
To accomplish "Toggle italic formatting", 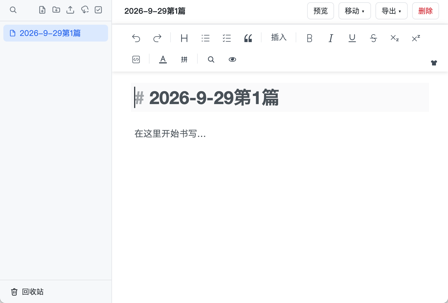I will (x=331, y=38).
